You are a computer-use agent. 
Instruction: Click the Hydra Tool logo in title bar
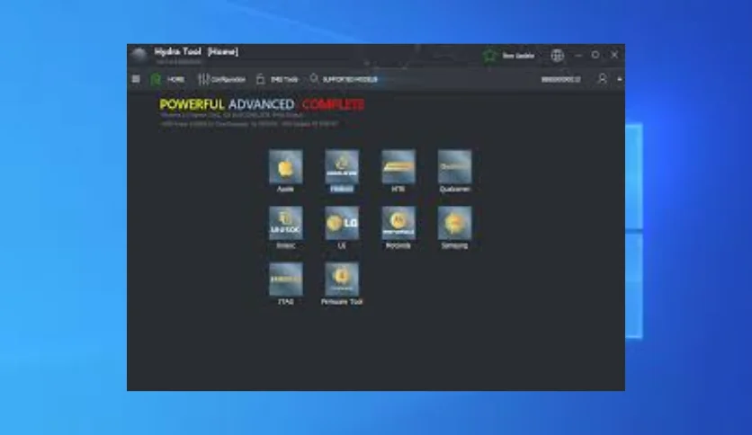point(139,55)
